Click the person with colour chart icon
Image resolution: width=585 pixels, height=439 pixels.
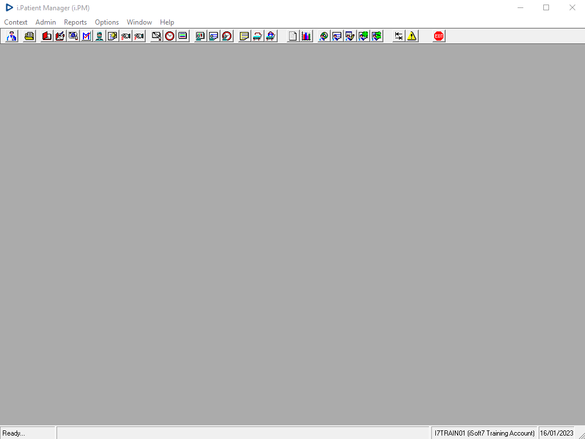click(201, 36)
